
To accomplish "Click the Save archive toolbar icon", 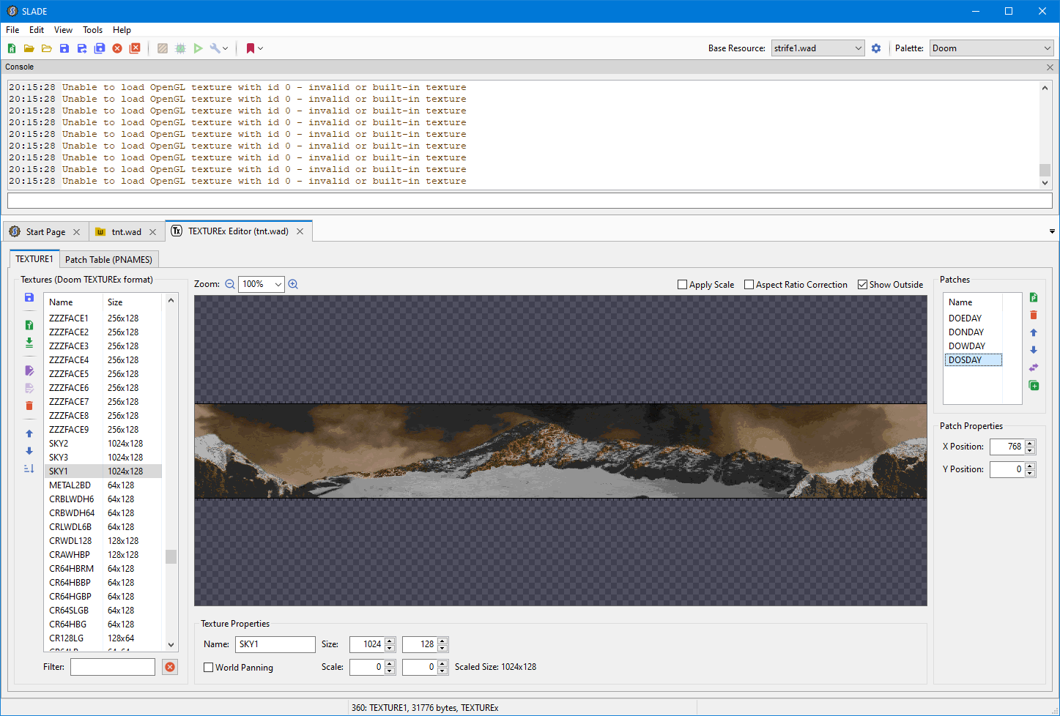I will [64, 48].
